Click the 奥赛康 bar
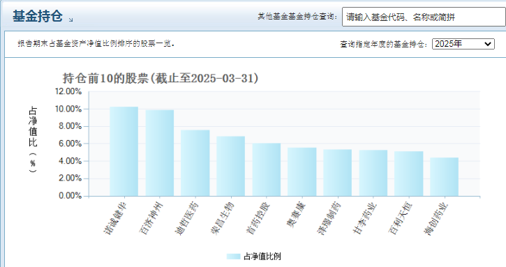Screen dimensions: 506x267 point(302,172)
